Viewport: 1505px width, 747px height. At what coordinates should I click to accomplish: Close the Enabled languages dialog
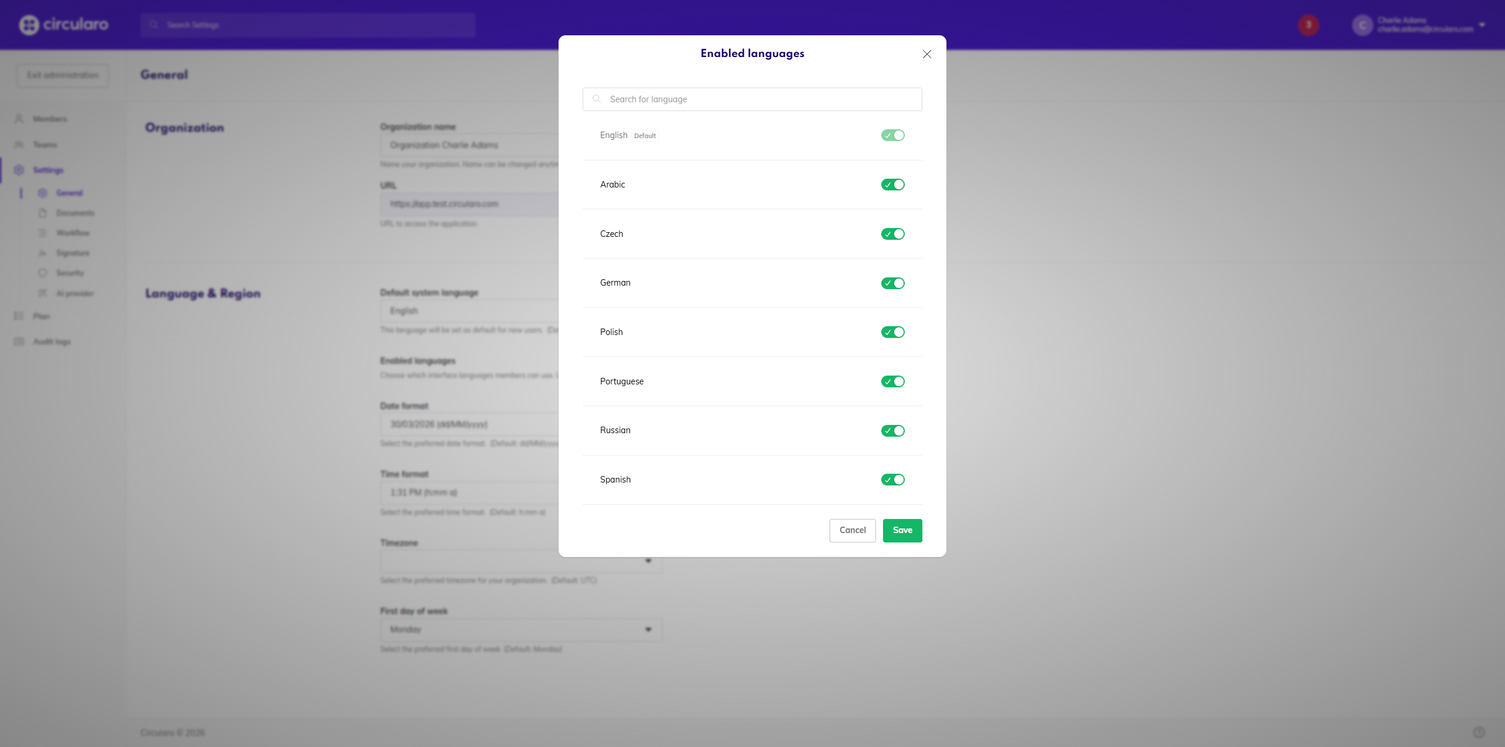[x=927, y=54]
